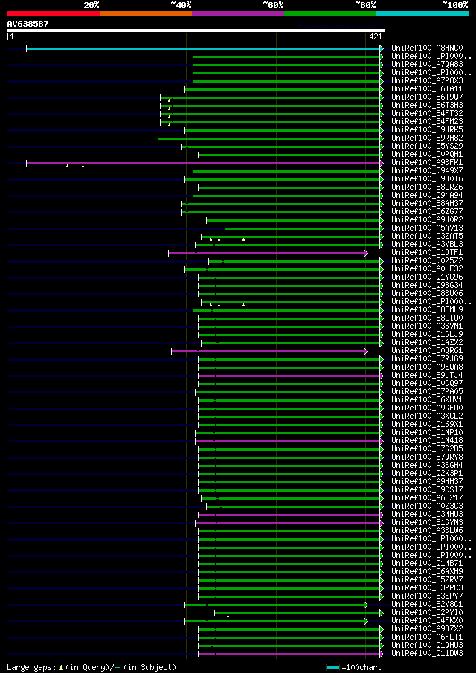Select the UniRef100_Q025Z2 label

(x=427, y=260)
